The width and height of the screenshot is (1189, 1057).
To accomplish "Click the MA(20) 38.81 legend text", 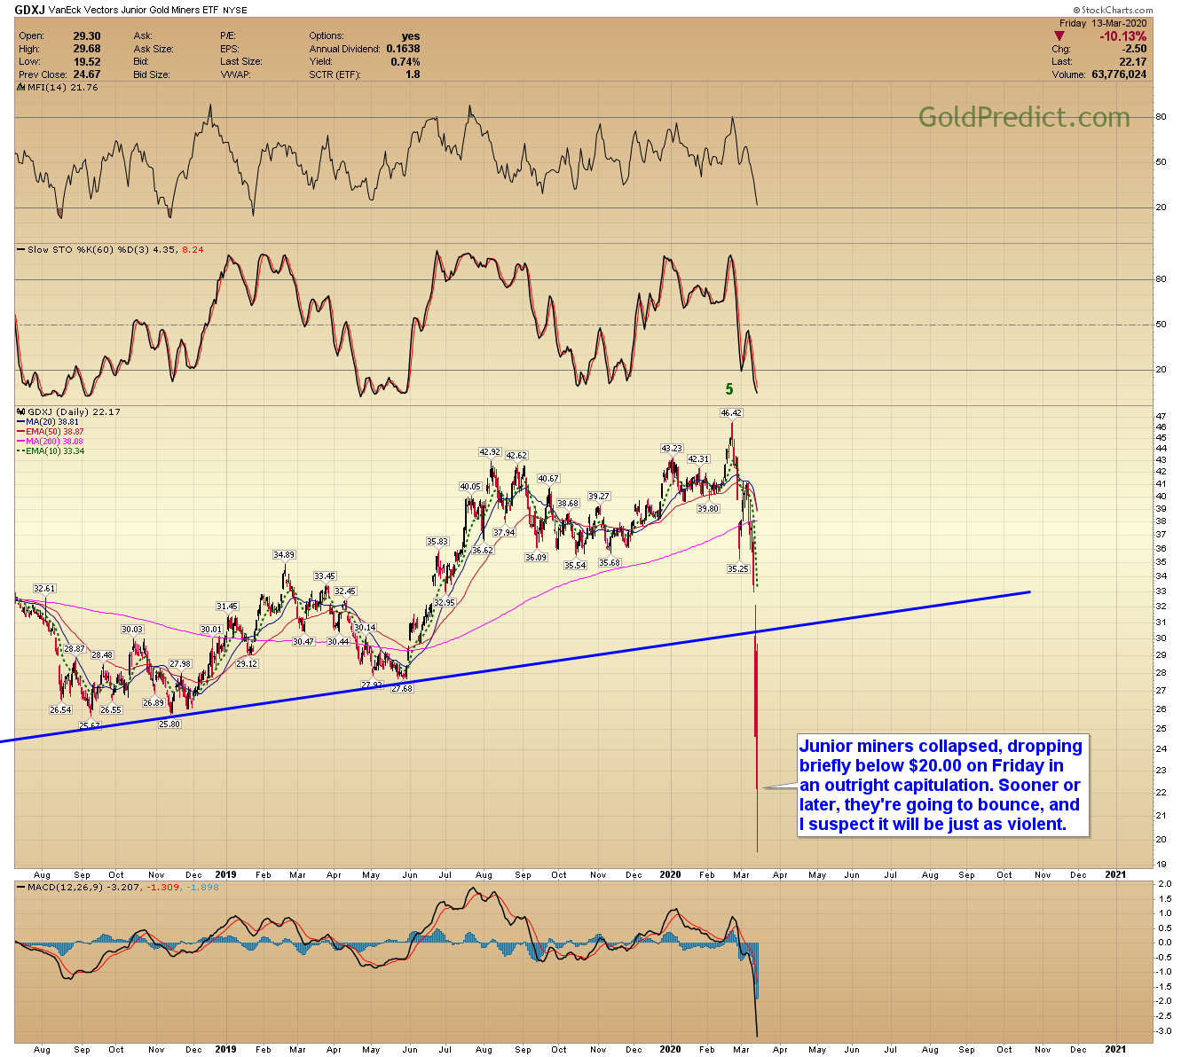I will (x=52, y=422).
